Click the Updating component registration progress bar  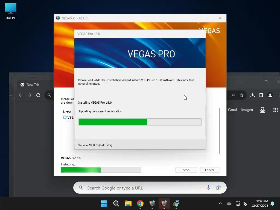click(x=140, y=122)
